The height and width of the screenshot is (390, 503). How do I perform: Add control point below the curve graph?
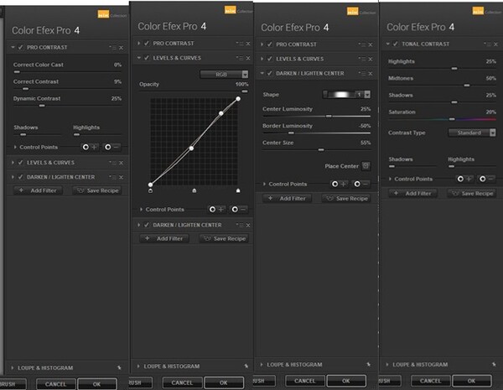pyautogui.click(x=217, y=210)
